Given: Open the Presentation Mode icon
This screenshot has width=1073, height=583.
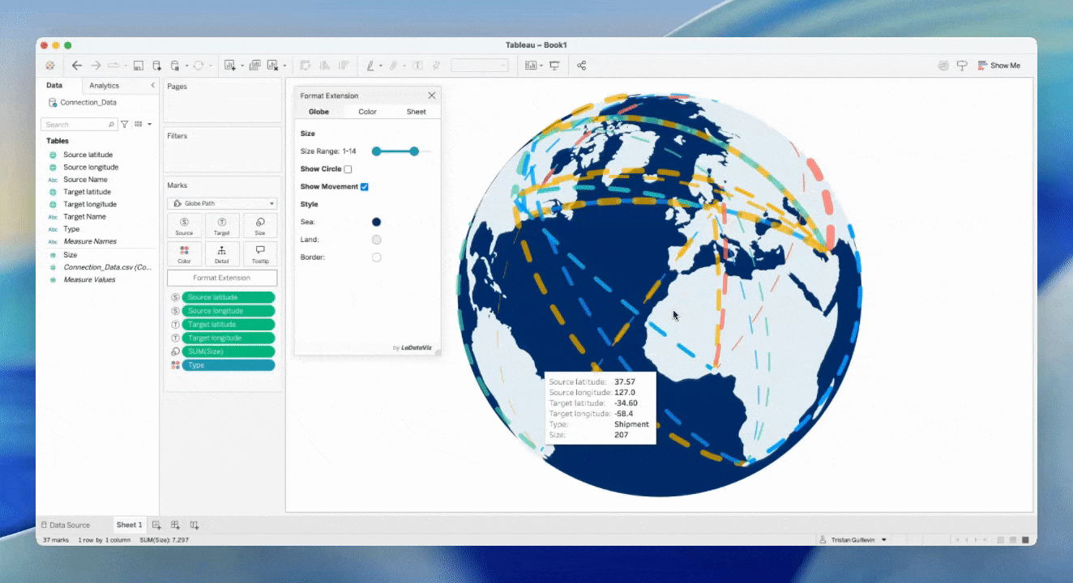Looking at the screenshot, I should pos(554,66).
